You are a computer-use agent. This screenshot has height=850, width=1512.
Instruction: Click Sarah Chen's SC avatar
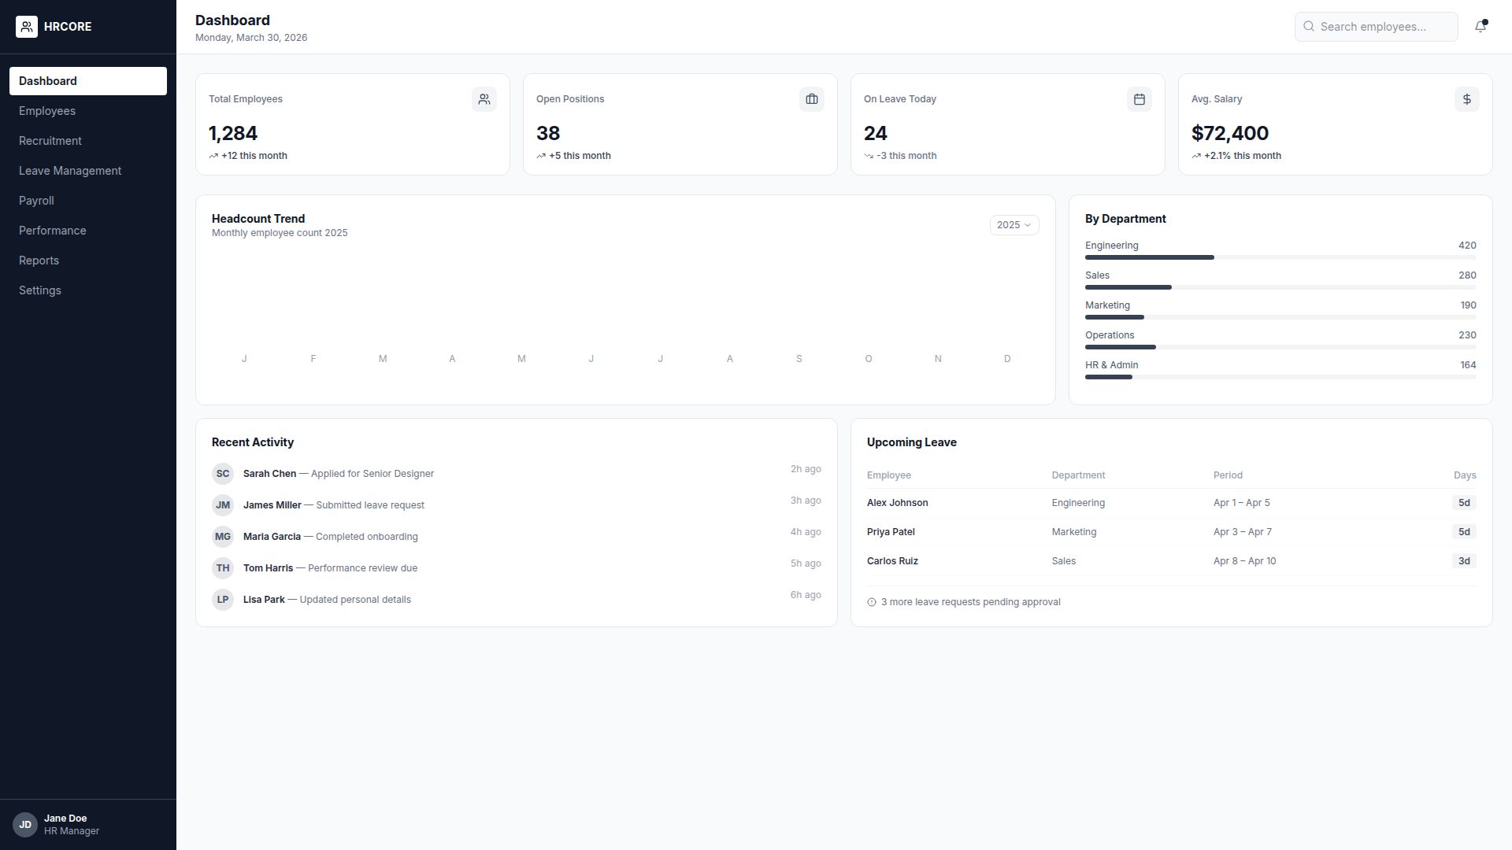223,474
